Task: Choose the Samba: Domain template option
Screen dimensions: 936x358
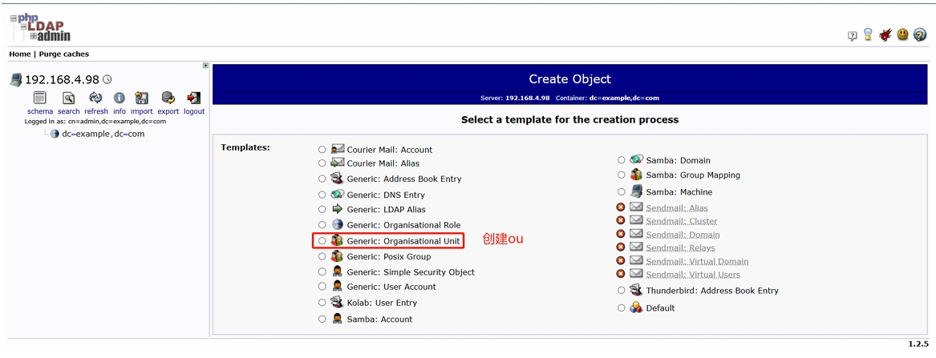Action: pos(622,160)
